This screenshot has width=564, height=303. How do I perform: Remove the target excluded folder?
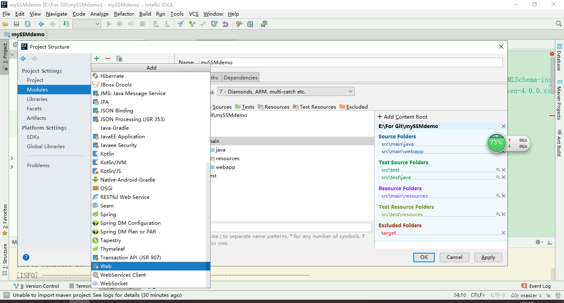503,233
